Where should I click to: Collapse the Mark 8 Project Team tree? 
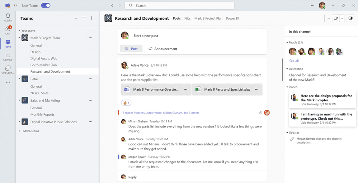[x=19, y=38]
